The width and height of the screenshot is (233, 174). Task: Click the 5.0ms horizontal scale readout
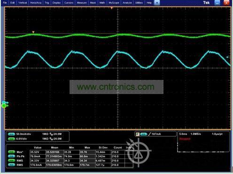coord(183,134)
